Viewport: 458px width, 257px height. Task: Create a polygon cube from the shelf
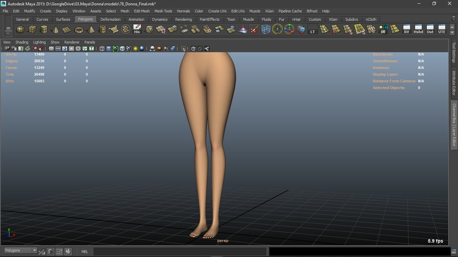tap(32, 29)
